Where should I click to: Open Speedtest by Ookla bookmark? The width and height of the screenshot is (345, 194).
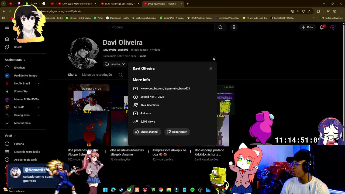coord(282,18)
